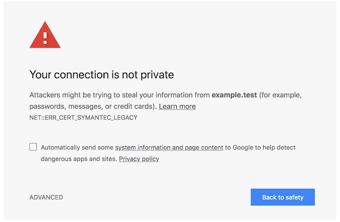The height and width of the screenshot is (222, 340).
Task: Click the NET::ERR_CERT_SYMANTEC_LEGACY error code
Action: tap(84, 118)
